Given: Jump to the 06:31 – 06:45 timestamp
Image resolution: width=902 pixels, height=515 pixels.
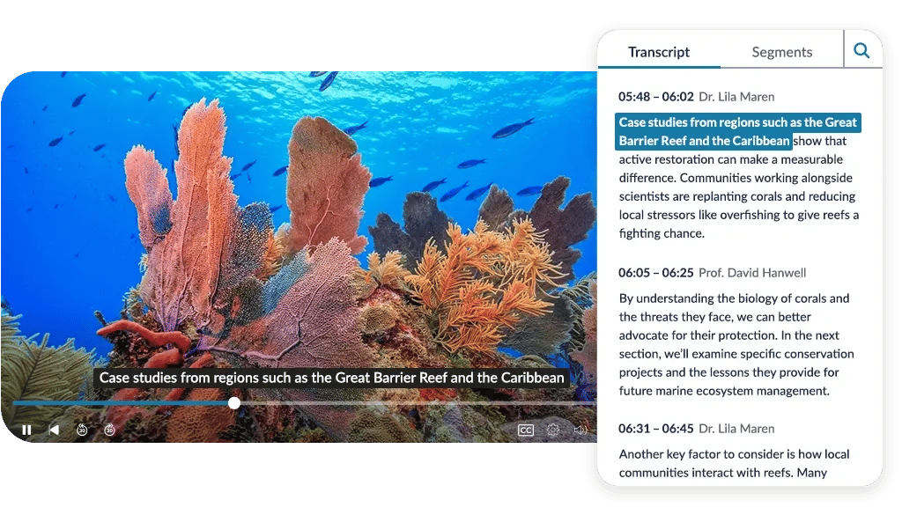Looking at the screenshot, I should pyautogui.click(x=655, y=429).
